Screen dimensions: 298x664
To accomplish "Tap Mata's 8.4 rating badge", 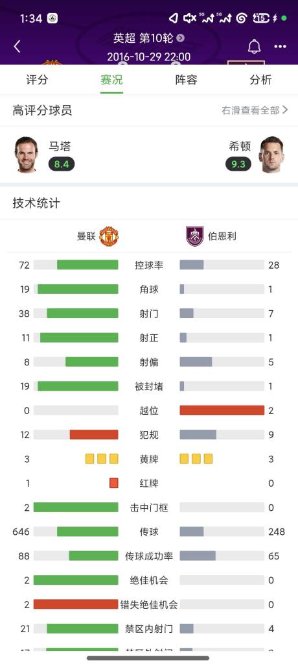I will coord(62,164).
